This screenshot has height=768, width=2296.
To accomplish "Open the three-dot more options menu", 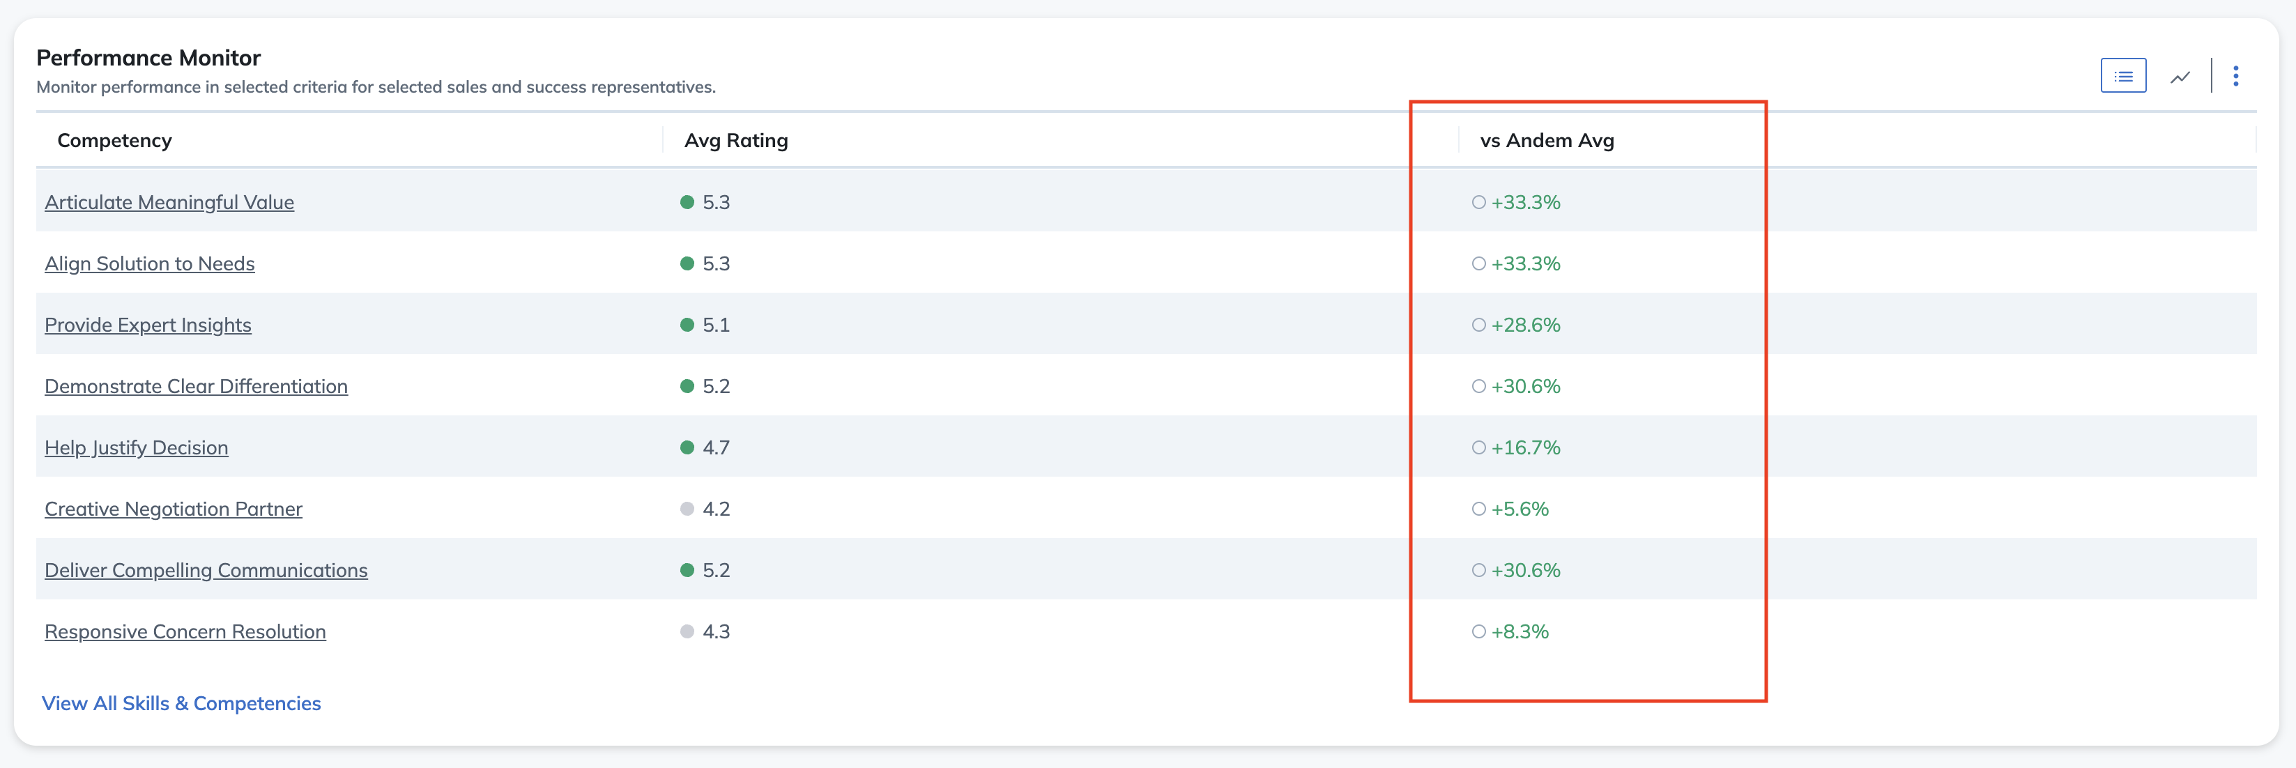I will tap(2235, 76).
